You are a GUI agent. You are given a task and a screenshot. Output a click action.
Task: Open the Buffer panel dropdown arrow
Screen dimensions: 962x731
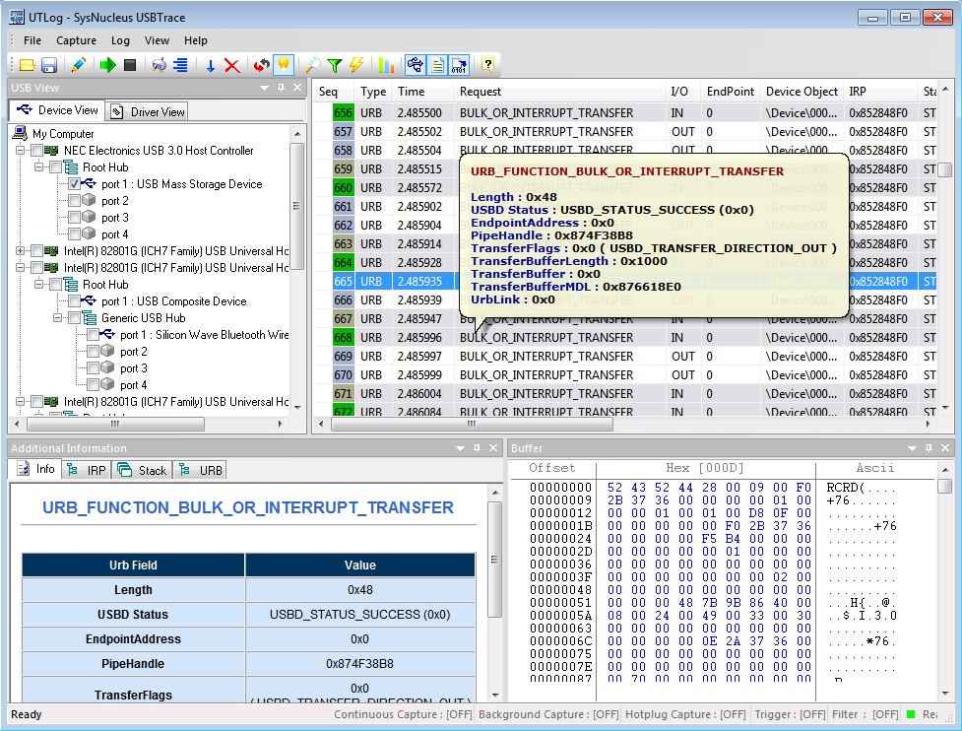click(x=913, y=448)
